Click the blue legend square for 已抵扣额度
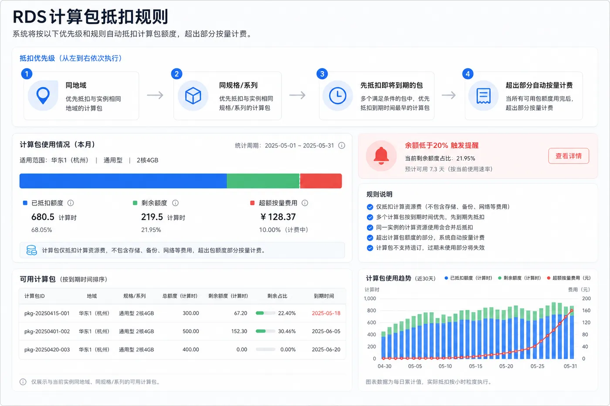The width and height of the screenshot is (610, 406). pos(25,203)
